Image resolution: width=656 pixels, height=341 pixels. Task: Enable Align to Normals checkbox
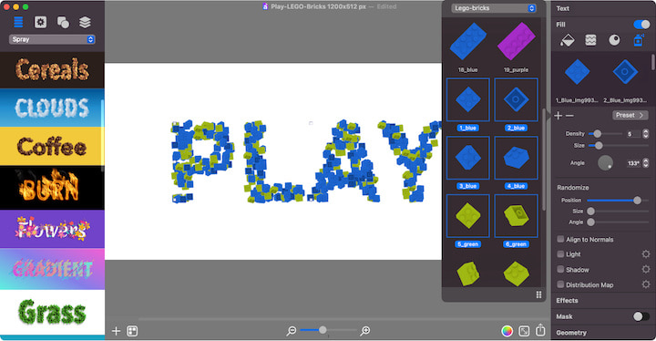[560, 239]
